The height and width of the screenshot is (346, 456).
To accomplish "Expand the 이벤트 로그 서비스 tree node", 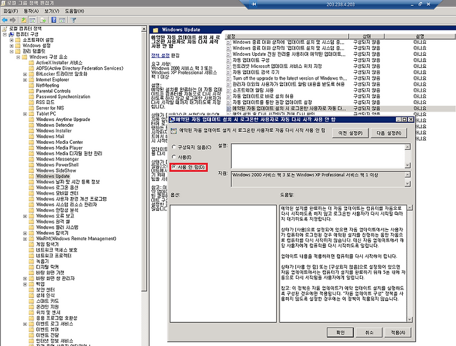I will [x=25, y=324].
